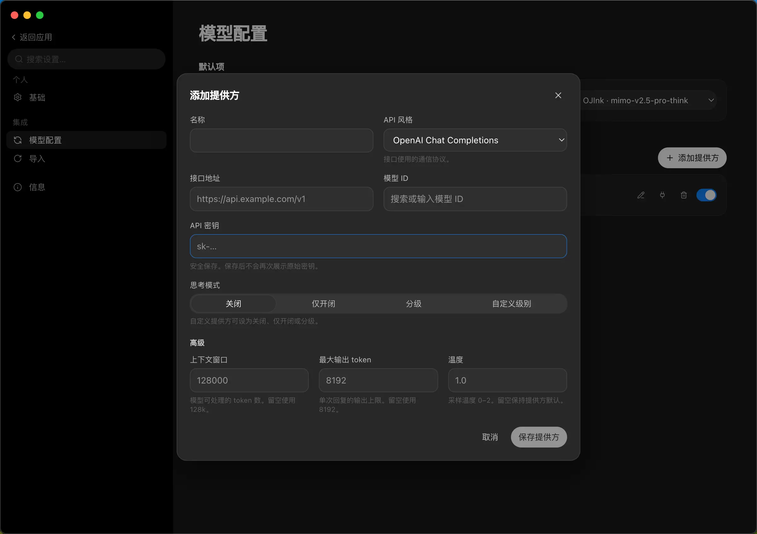Click the 名称 name input field
The width and height of the screenshot is (757, 534).
pyautogui.click(x=281, y=140)
